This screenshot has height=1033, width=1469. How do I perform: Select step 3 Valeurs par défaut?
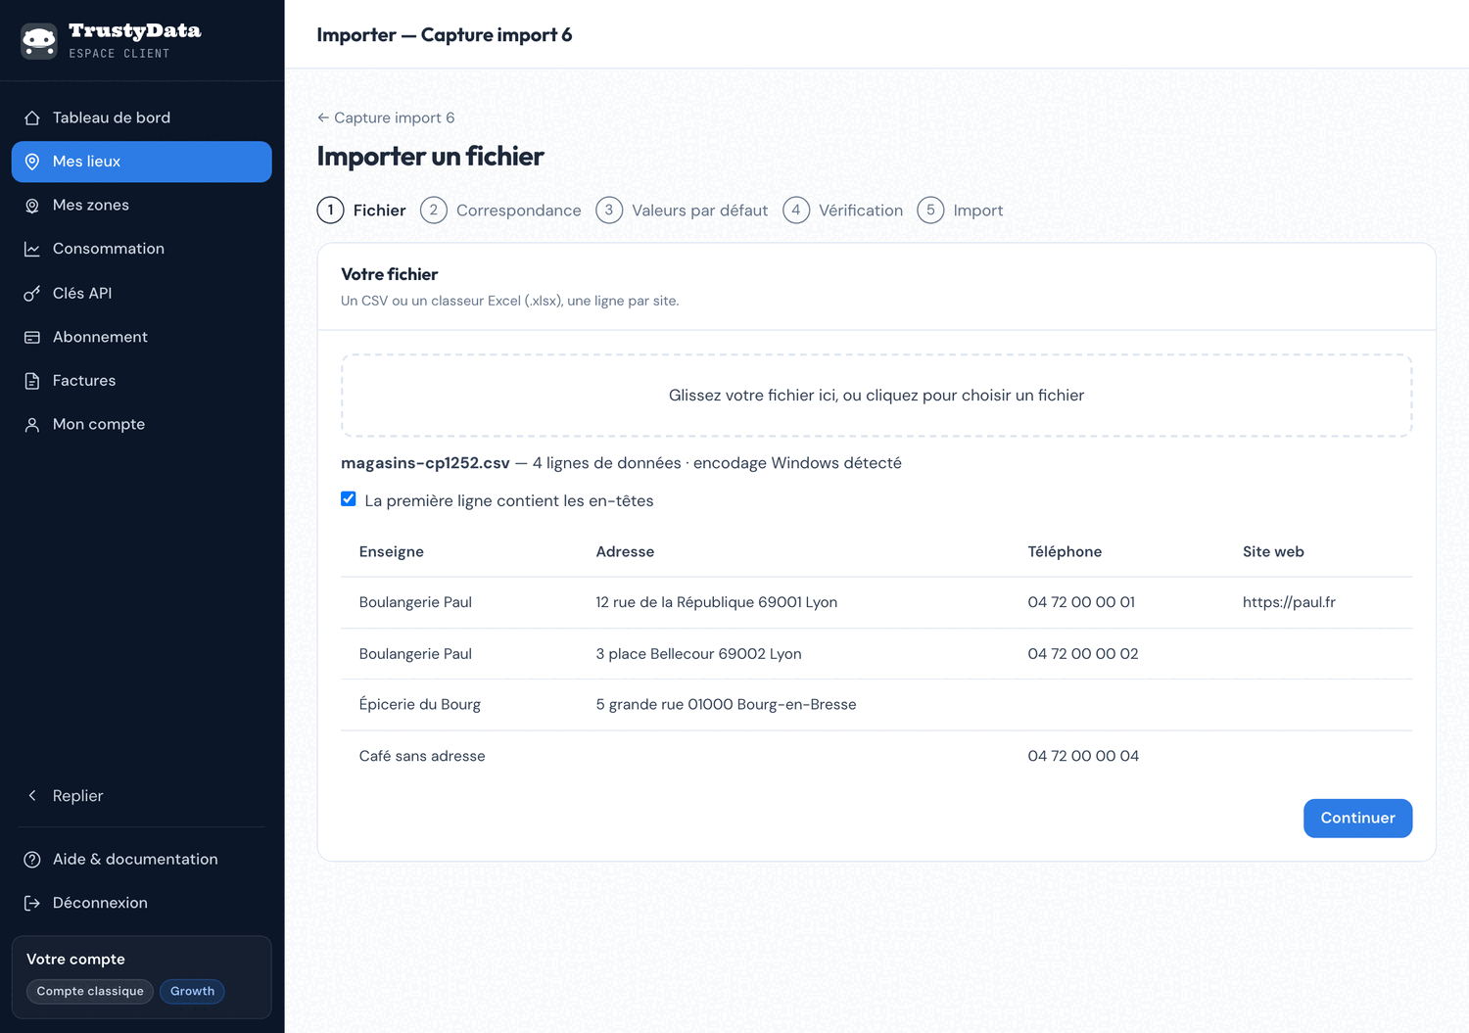click(x=682, y=211)
